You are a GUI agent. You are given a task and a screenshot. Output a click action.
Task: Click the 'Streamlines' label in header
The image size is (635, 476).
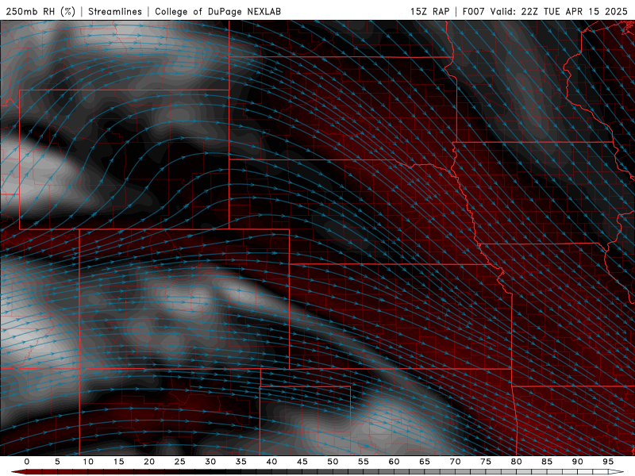(115, 11)
